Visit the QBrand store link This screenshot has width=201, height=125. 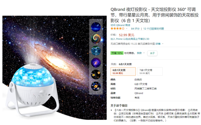(120, 25)
